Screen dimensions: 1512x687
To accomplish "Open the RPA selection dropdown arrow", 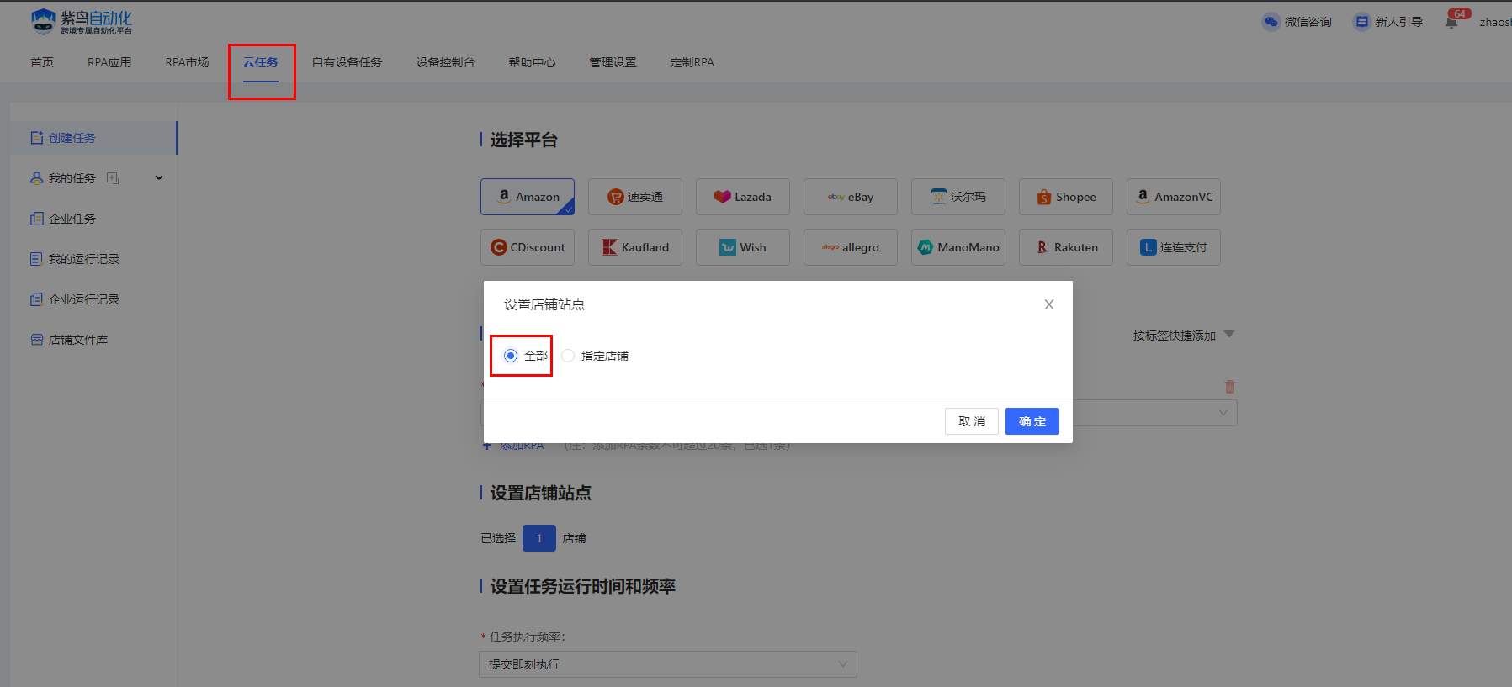I will tap(1223, 413).
